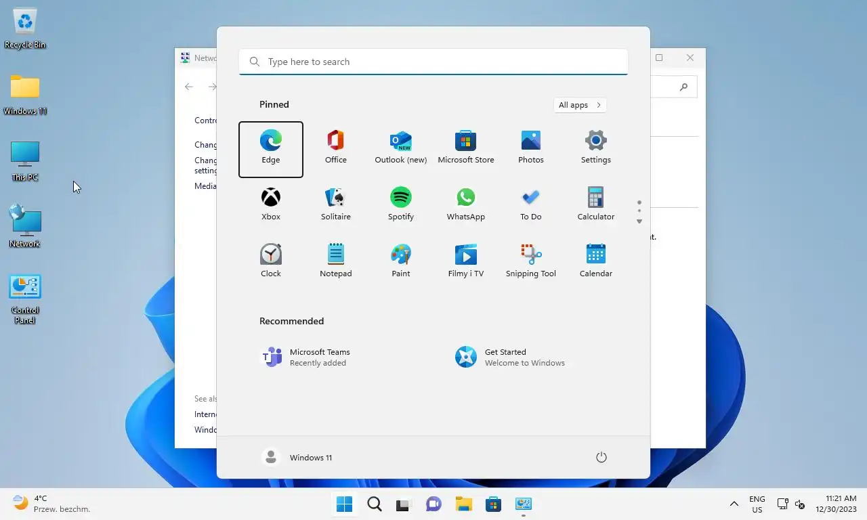Go to the next pinned apps page arrow
This screenshot has width=867, height=520.
click(639, 221)
